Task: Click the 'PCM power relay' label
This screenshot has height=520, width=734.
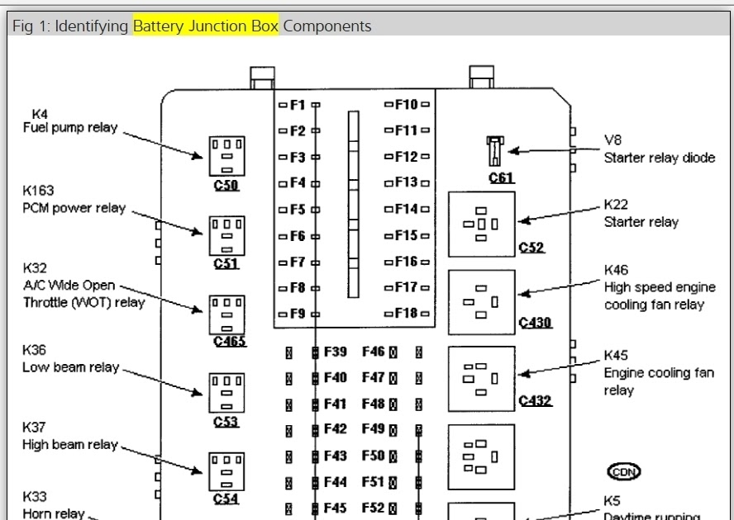Action: [x=74, y=208]
